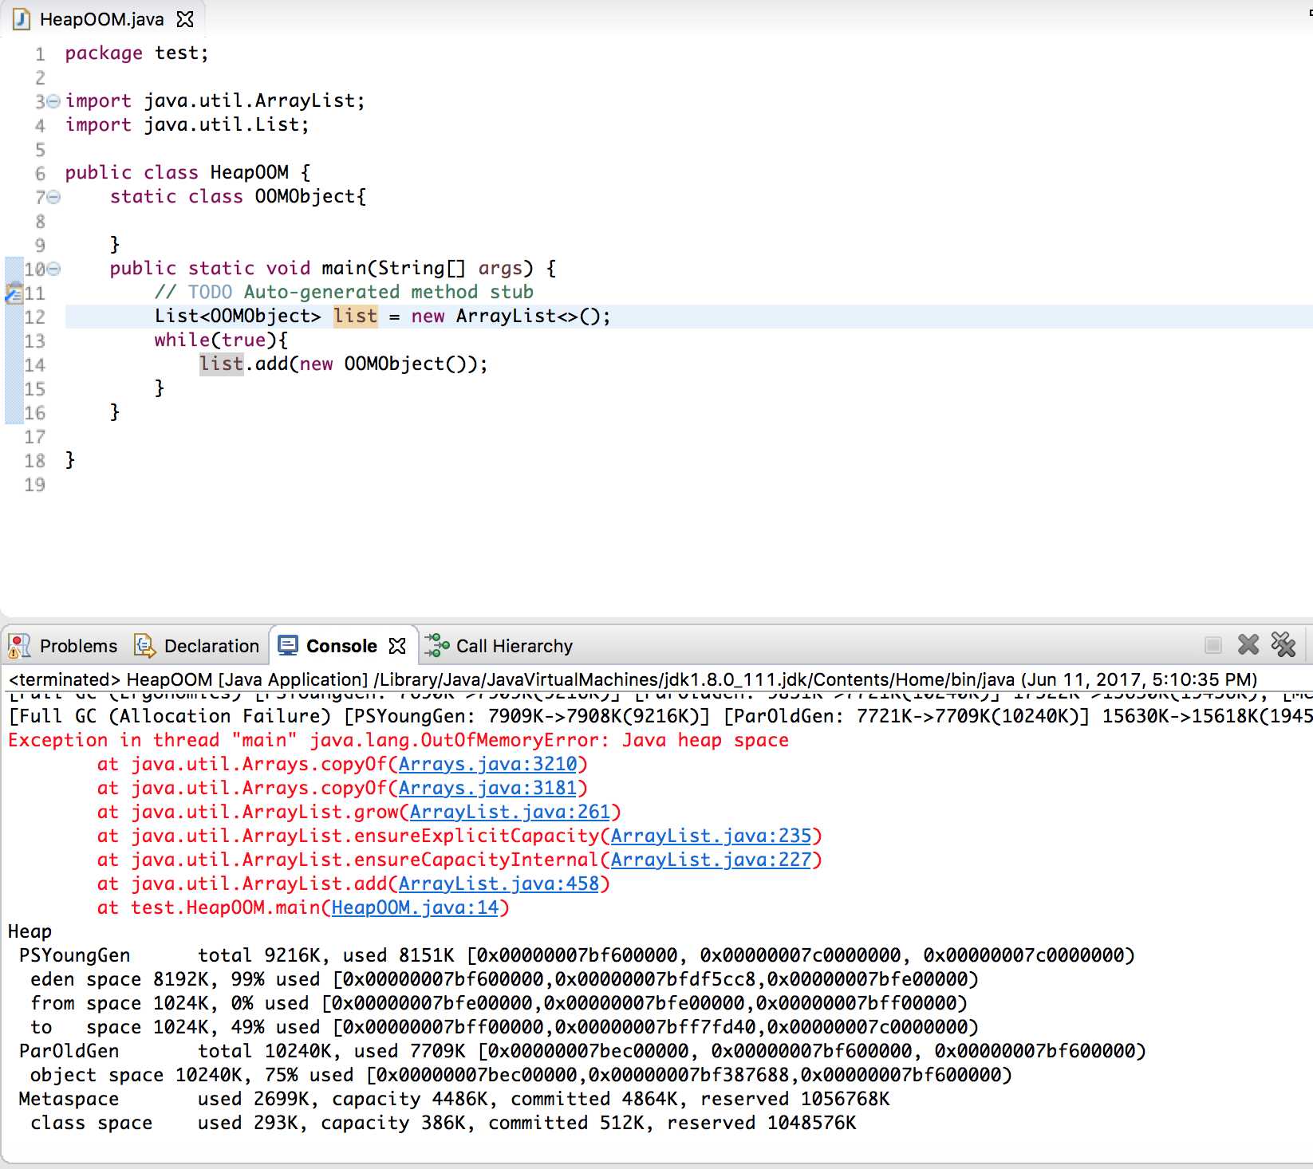Click 'while(true){' on line 13
This screenshot has height=1169, width=1313.
pyautogui.click(x=221, y=340)
